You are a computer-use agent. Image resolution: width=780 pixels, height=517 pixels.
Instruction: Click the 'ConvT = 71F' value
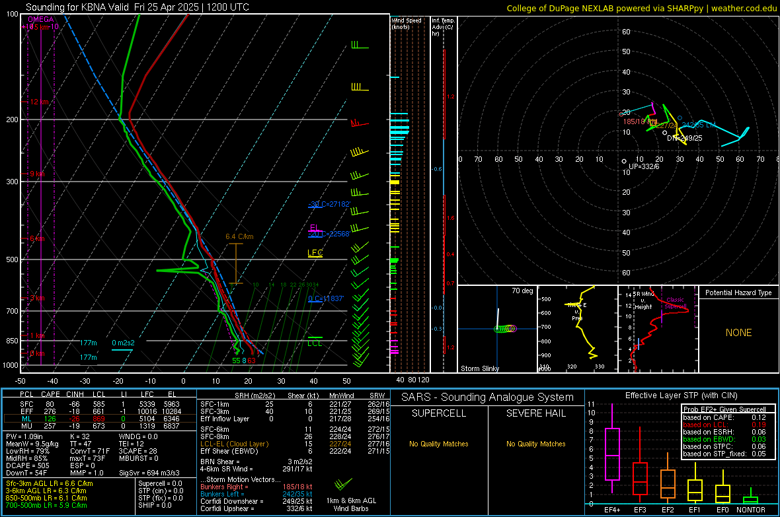(89, 452)
